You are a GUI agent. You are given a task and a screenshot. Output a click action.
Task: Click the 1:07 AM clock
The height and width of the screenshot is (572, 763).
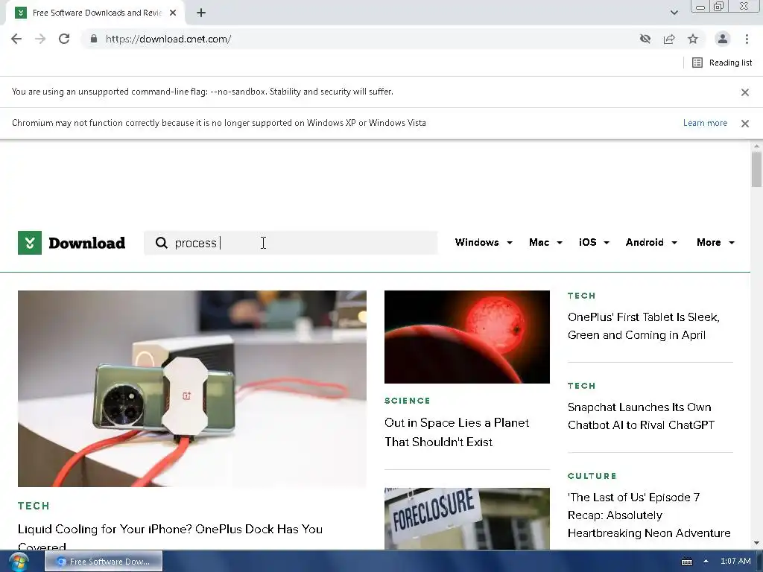[735, 562]
